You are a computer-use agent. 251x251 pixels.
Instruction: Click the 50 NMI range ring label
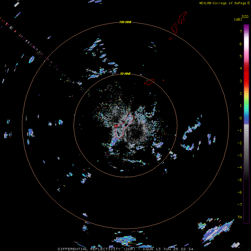[x=125, y=74]
